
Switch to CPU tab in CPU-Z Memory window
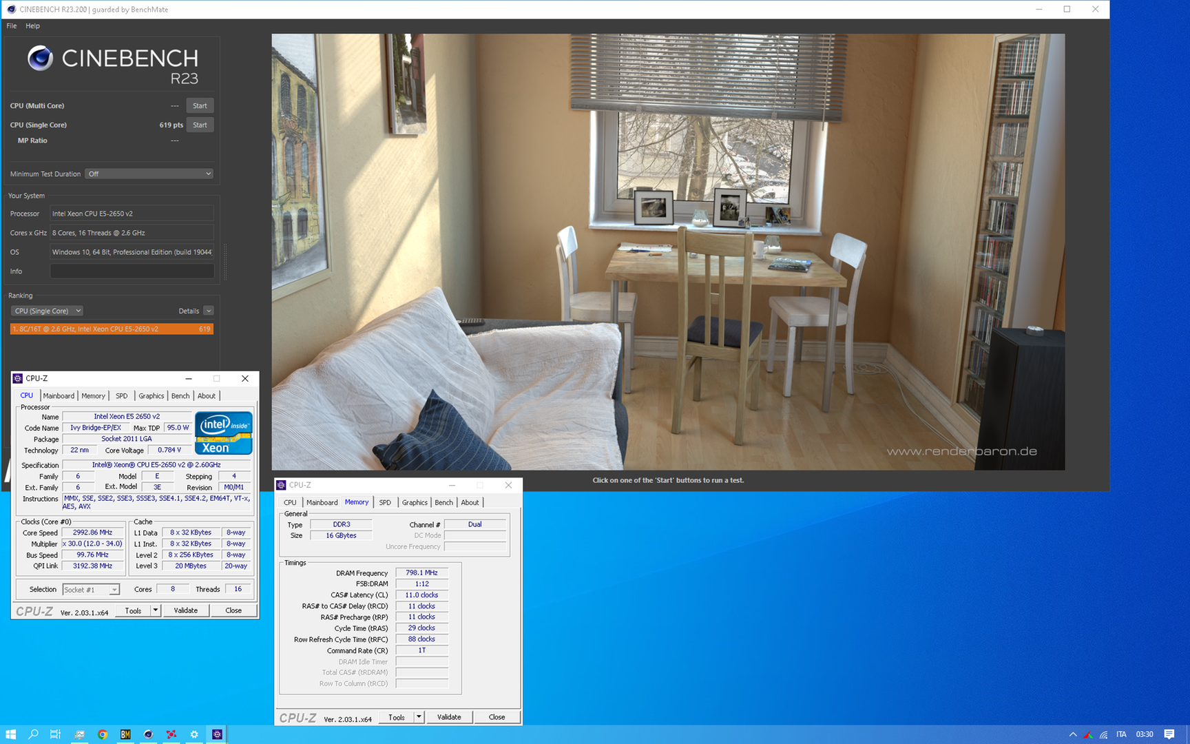[x=290, y=503]
